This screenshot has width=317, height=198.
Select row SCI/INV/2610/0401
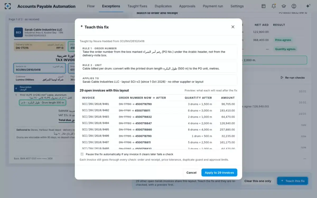(158, 104)
